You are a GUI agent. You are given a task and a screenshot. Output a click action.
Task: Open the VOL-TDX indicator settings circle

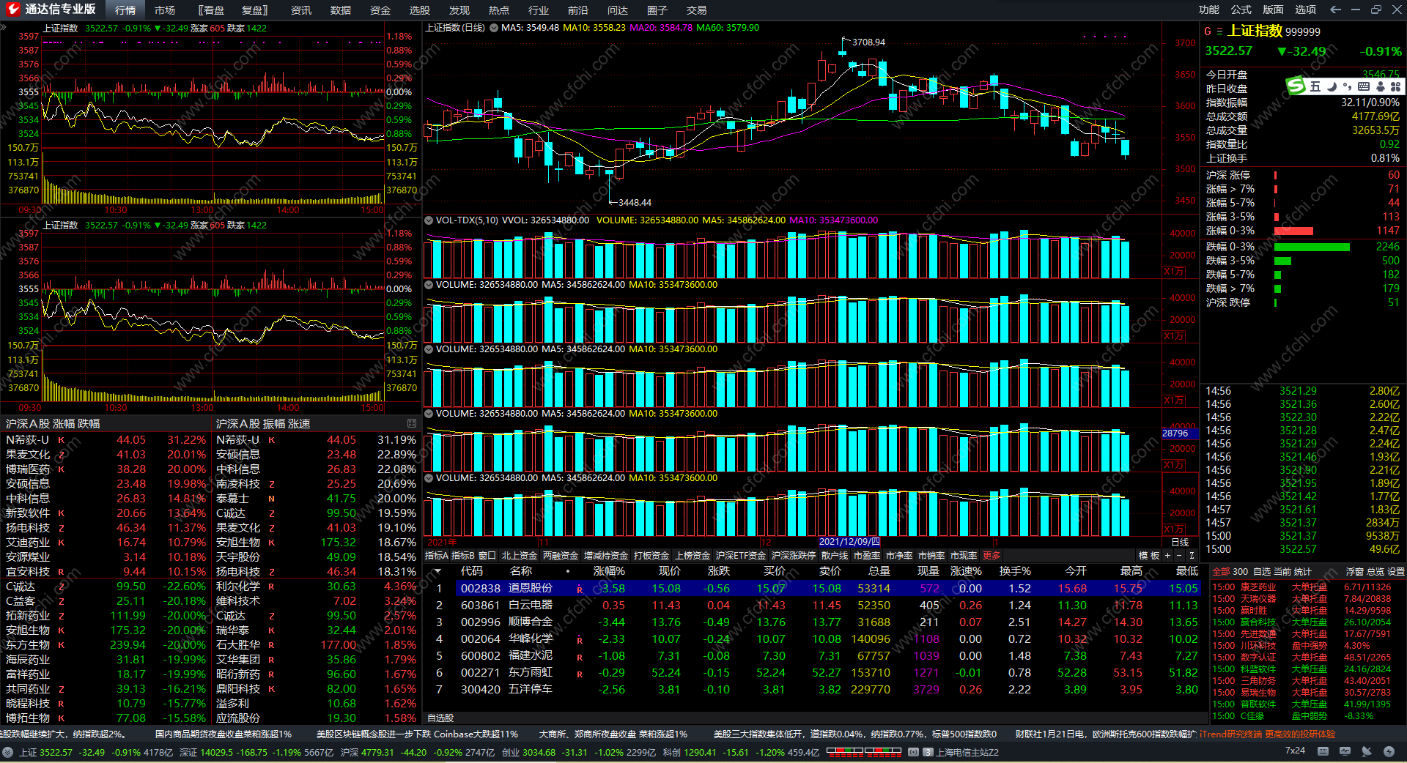[x=429, y=220]
